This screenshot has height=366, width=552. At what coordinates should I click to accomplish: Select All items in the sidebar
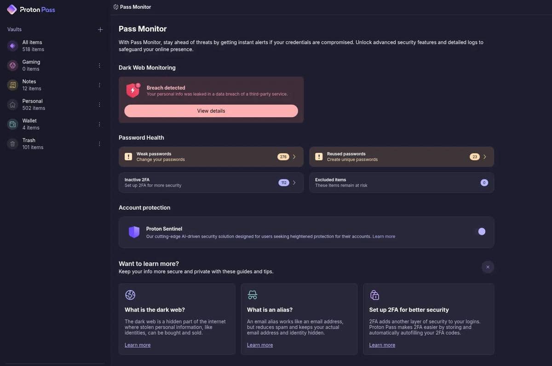tap(32, 46)
